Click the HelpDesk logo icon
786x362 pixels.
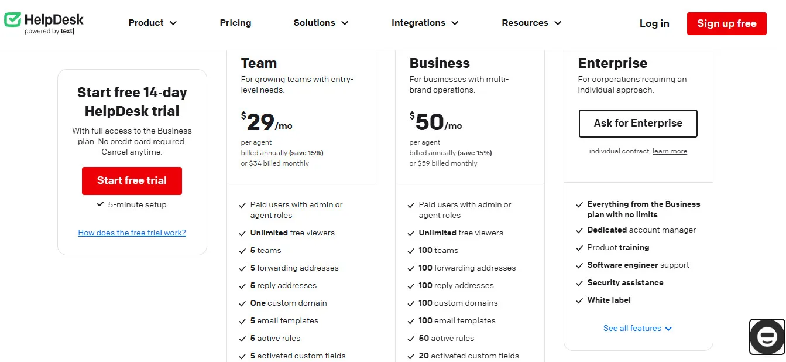12,19
